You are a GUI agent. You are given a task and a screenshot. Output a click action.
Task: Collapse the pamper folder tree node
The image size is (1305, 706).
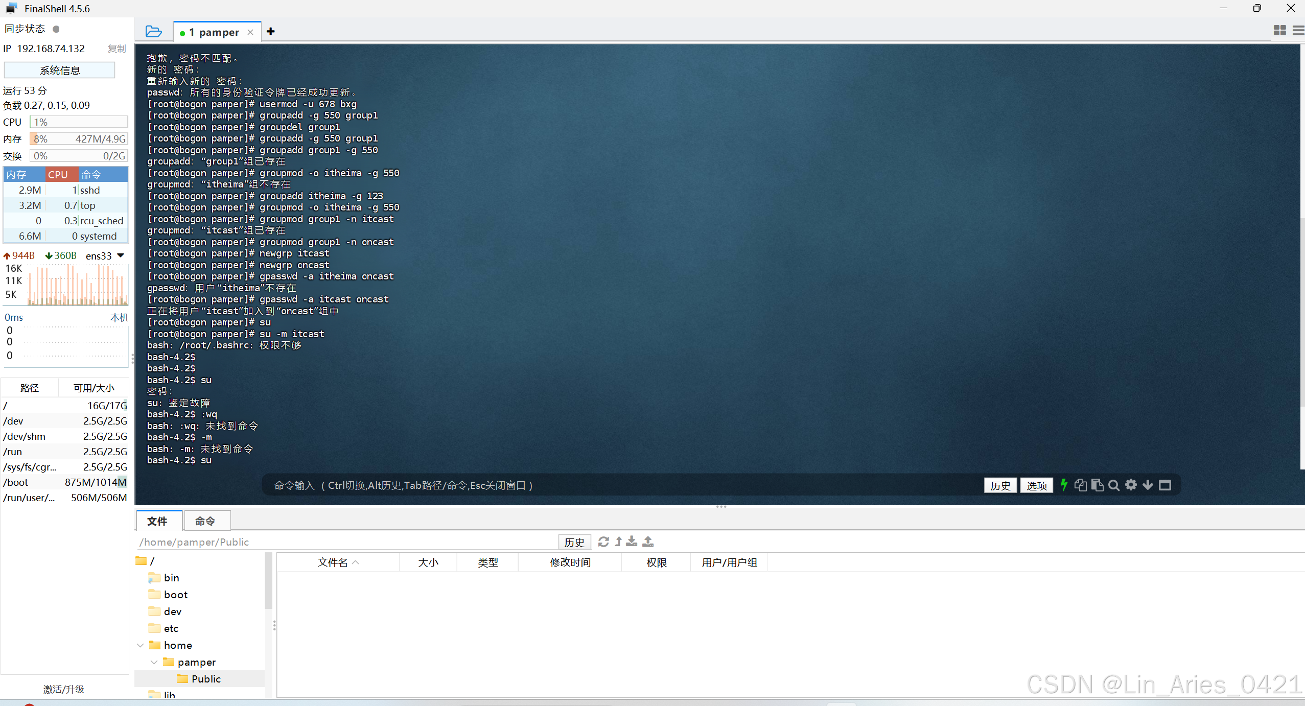click(x=154, y=662)
